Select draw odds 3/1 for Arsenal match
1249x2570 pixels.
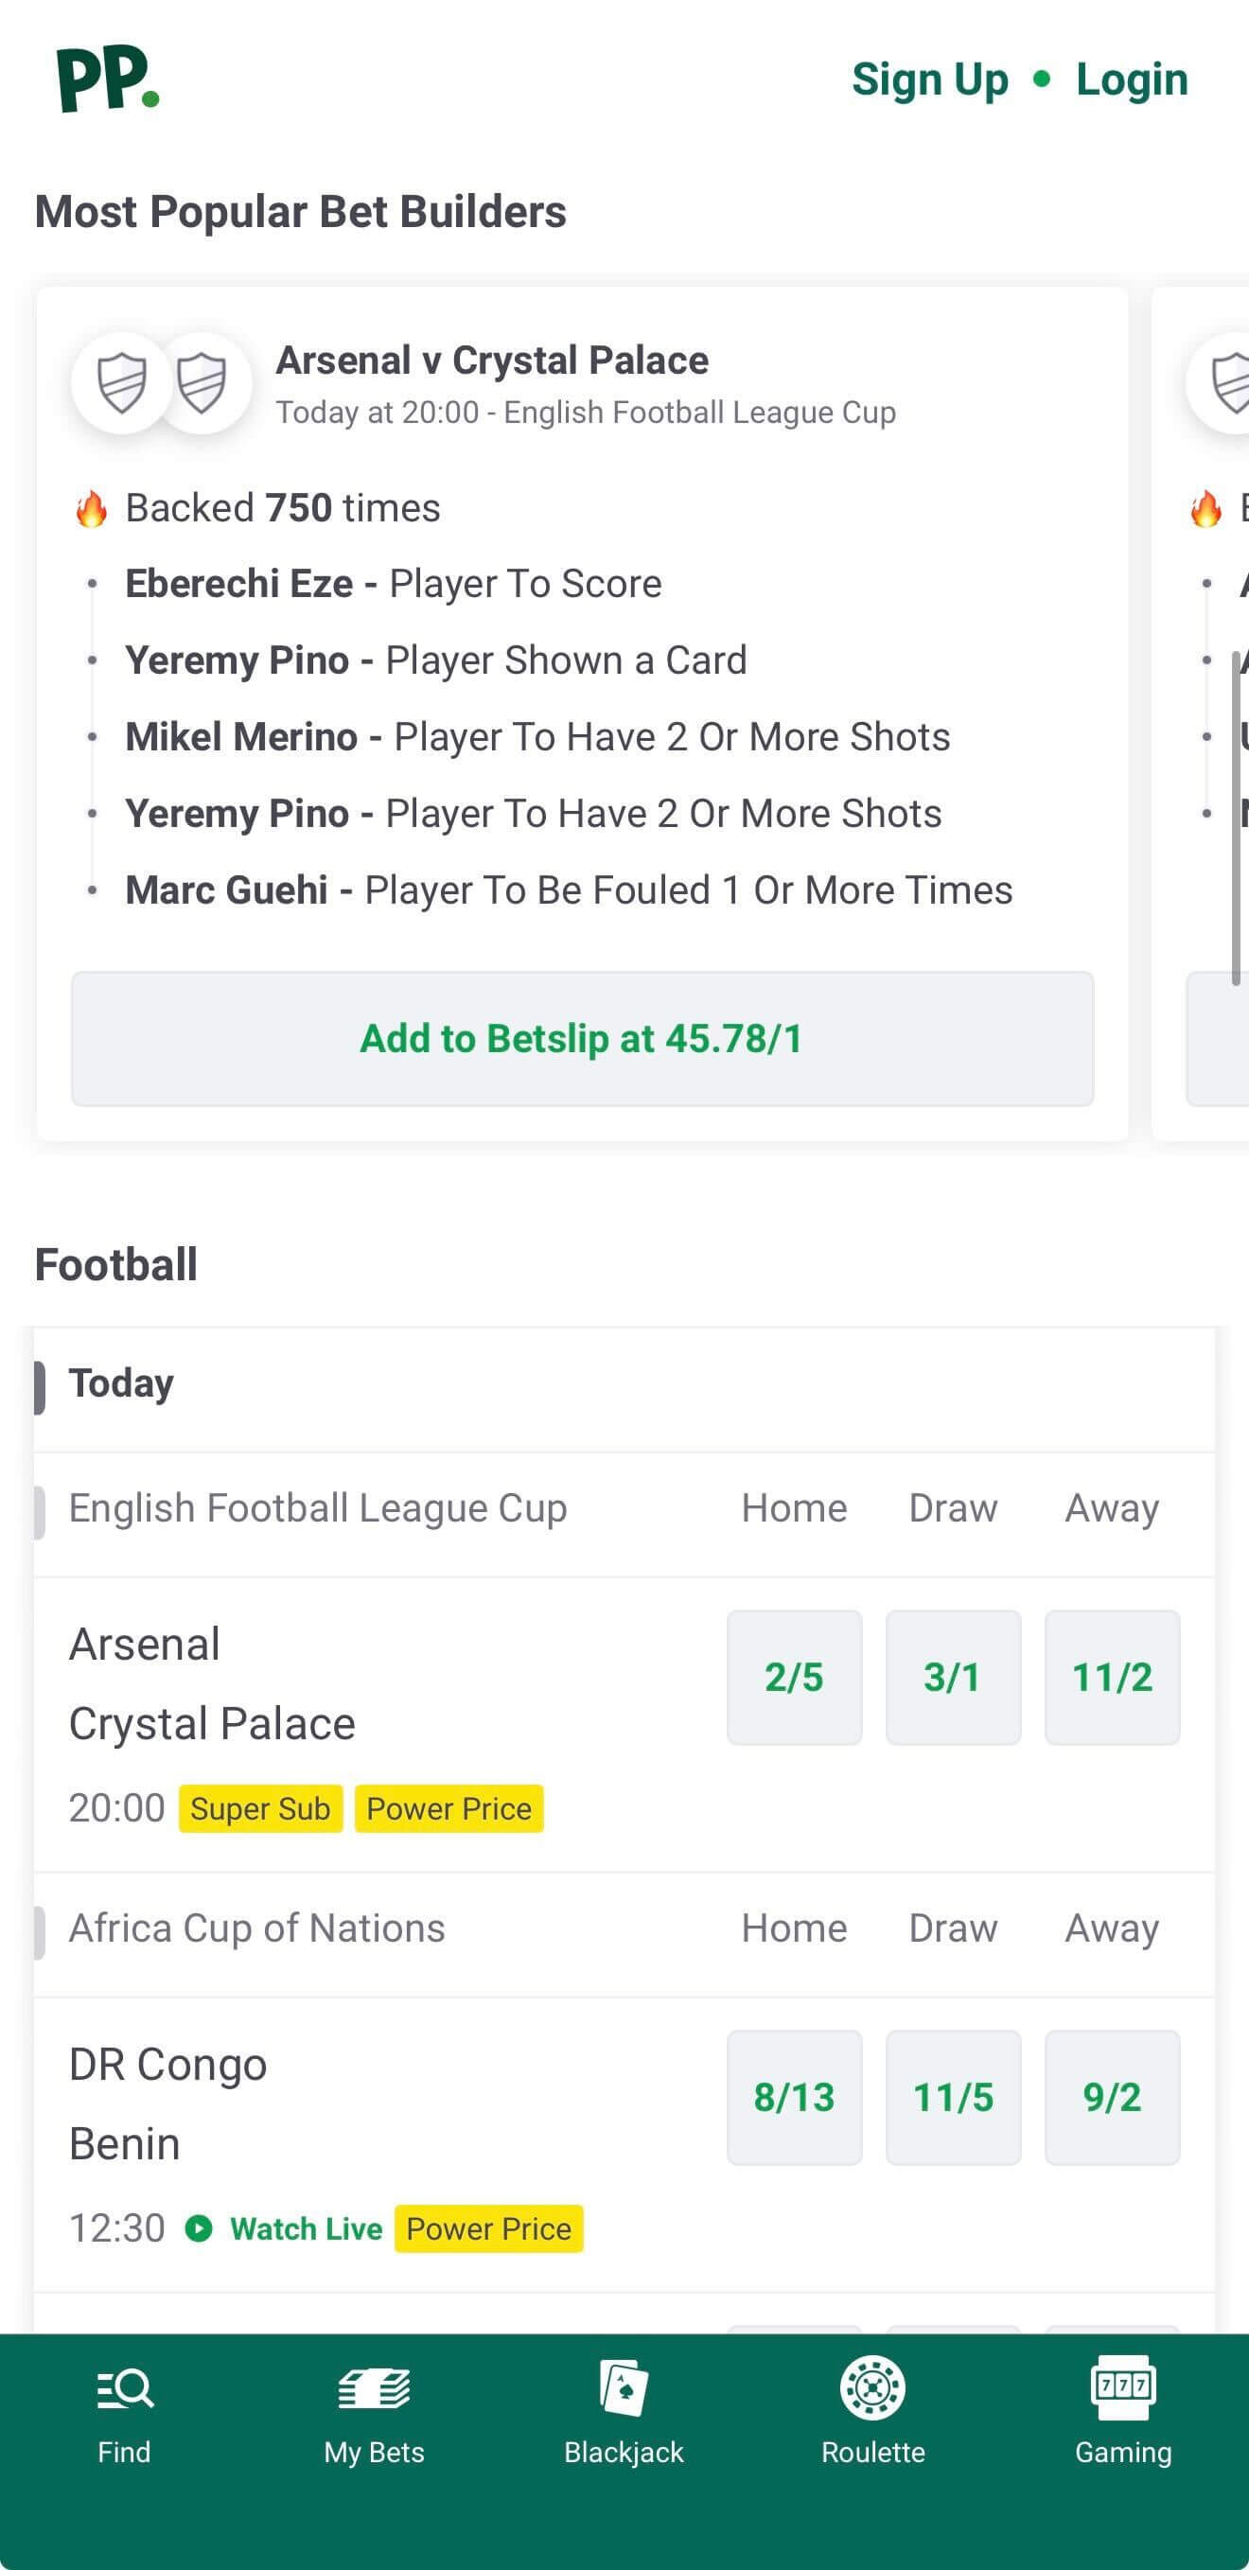click(x=953, y=1677)
